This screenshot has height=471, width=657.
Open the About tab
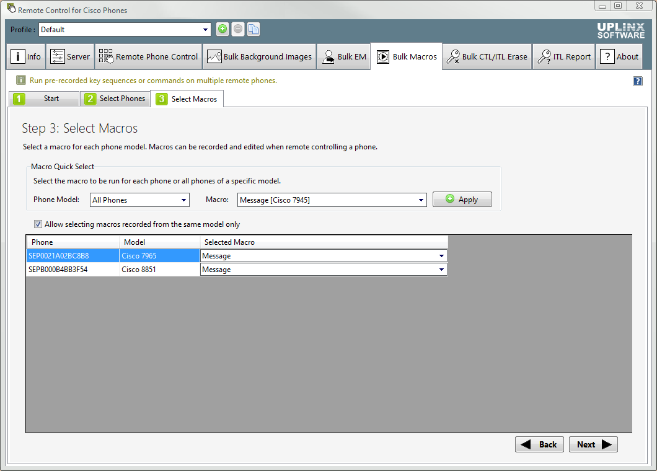(619, 56)
